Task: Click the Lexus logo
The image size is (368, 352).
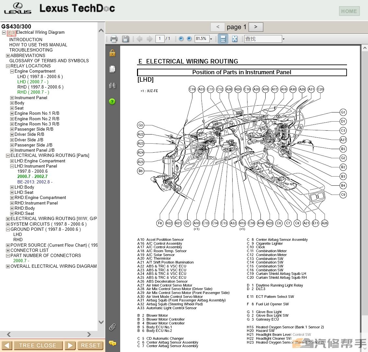Action: point(17,8)
